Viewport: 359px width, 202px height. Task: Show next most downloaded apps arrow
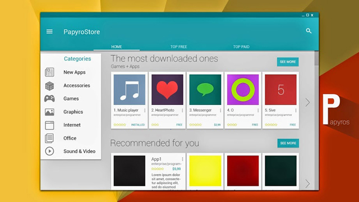tap(307, 102)
